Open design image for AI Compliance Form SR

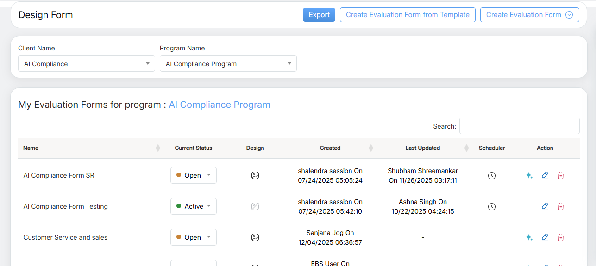coord(255,175)
